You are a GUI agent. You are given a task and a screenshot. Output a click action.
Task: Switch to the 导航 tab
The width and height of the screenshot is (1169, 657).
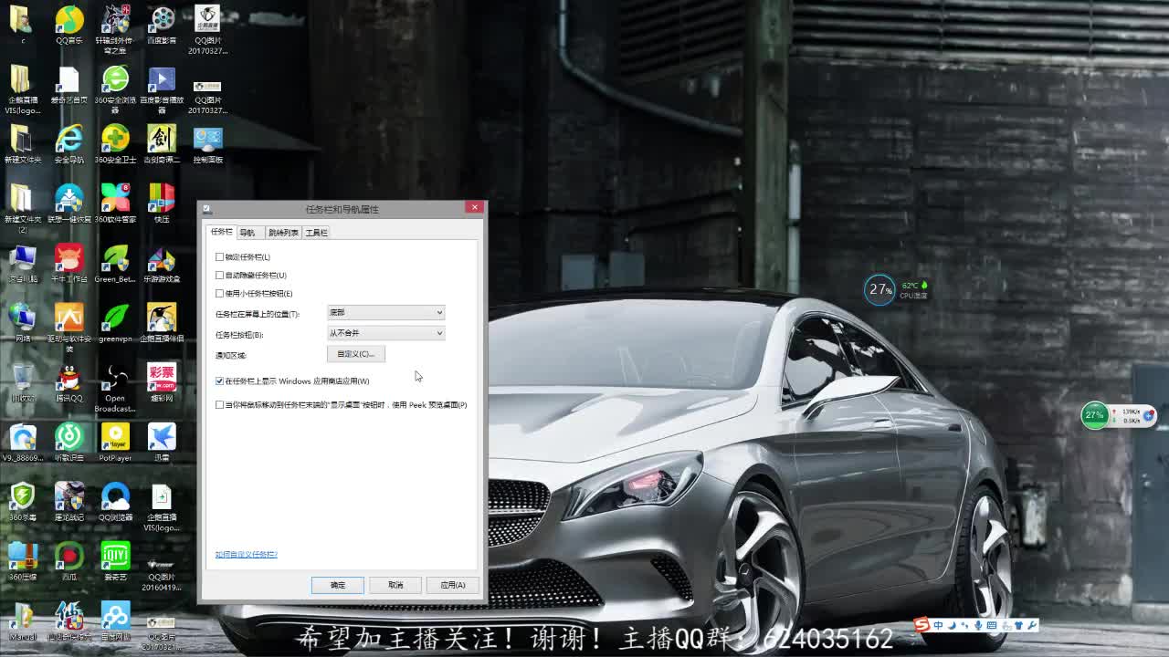coord(247,233)
